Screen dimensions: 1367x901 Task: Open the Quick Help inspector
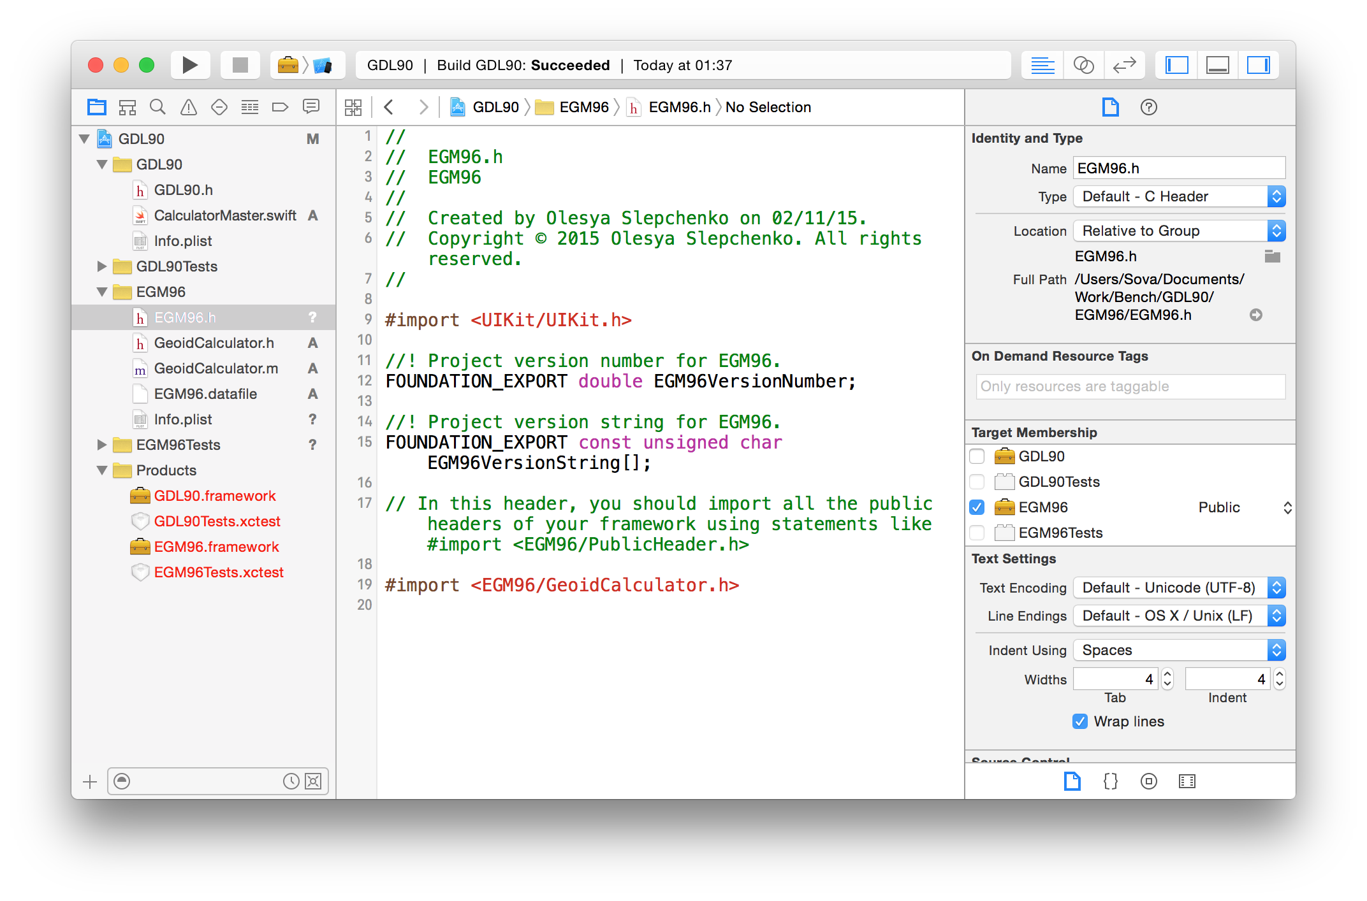tap(1148, 107)
